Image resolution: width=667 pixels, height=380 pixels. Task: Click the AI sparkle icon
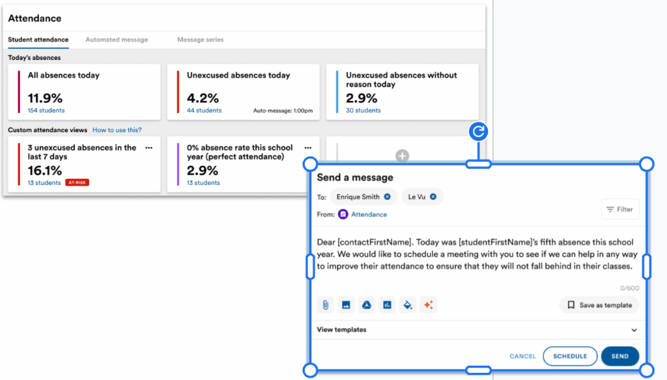point(428,305)
